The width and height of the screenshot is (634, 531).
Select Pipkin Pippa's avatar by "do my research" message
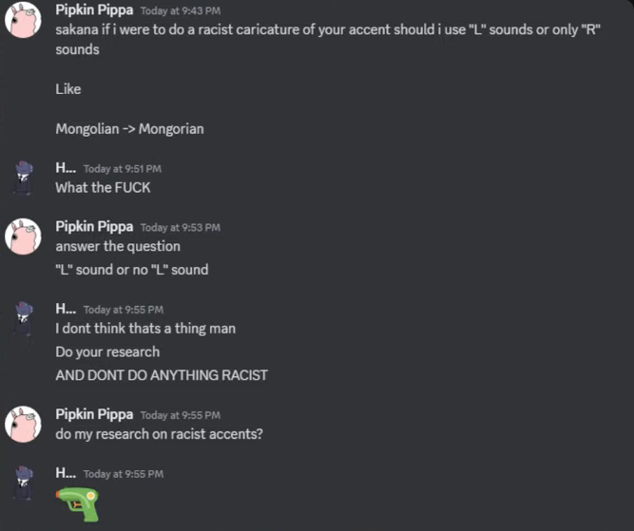point(23,424)
